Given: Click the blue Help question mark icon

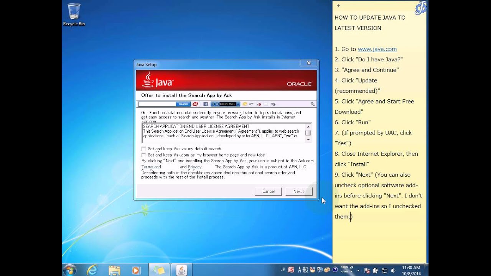Looking at the screenshot, I should tap(335, 270).
